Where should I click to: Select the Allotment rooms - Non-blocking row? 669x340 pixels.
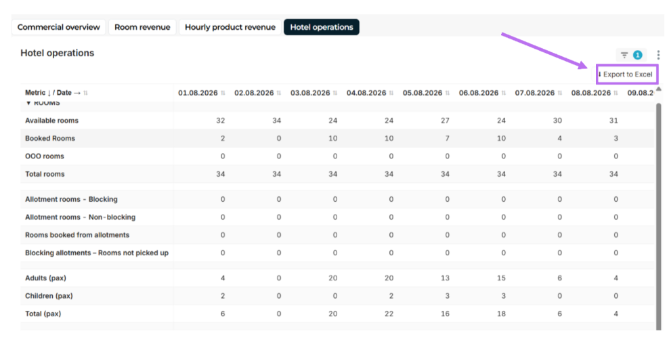[80, 217]
